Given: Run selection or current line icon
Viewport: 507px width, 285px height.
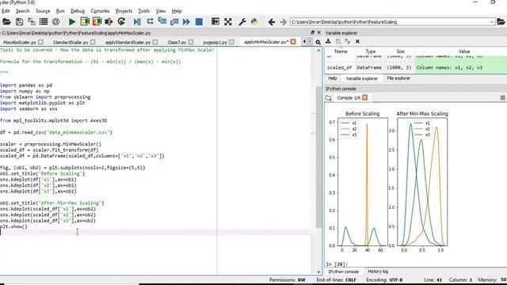Looking at the screenshot, I should point(109,21).
